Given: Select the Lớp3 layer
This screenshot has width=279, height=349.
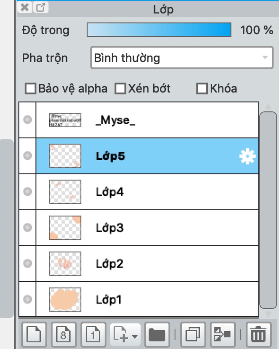Looking at the screenshot, I should [147, 228].
